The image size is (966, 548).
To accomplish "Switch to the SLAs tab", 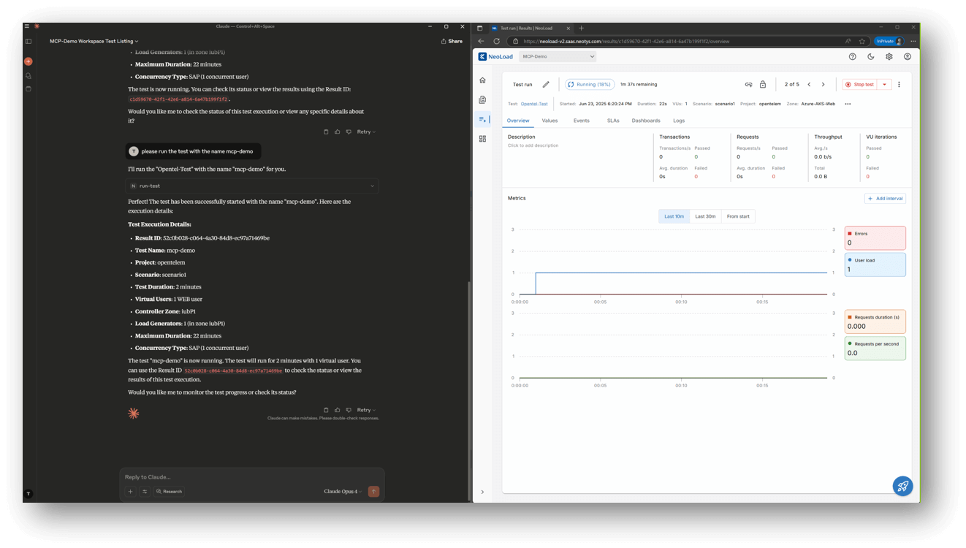I will 613,121.
